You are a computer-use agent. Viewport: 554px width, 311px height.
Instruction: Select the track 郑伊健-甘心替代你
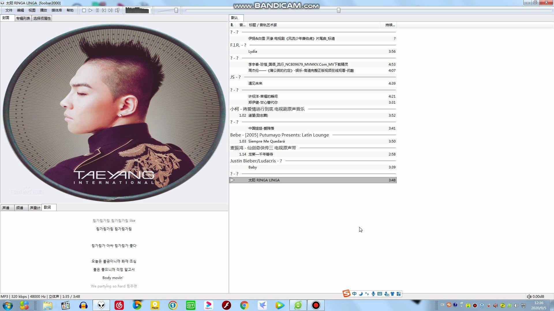pyautogui.click(x=313, y=103)
